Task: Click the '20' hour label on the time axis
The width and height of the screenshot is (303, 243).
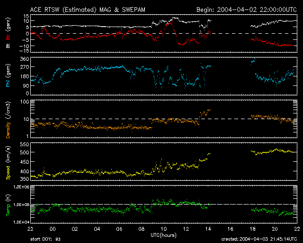Action: coord(275,229)
